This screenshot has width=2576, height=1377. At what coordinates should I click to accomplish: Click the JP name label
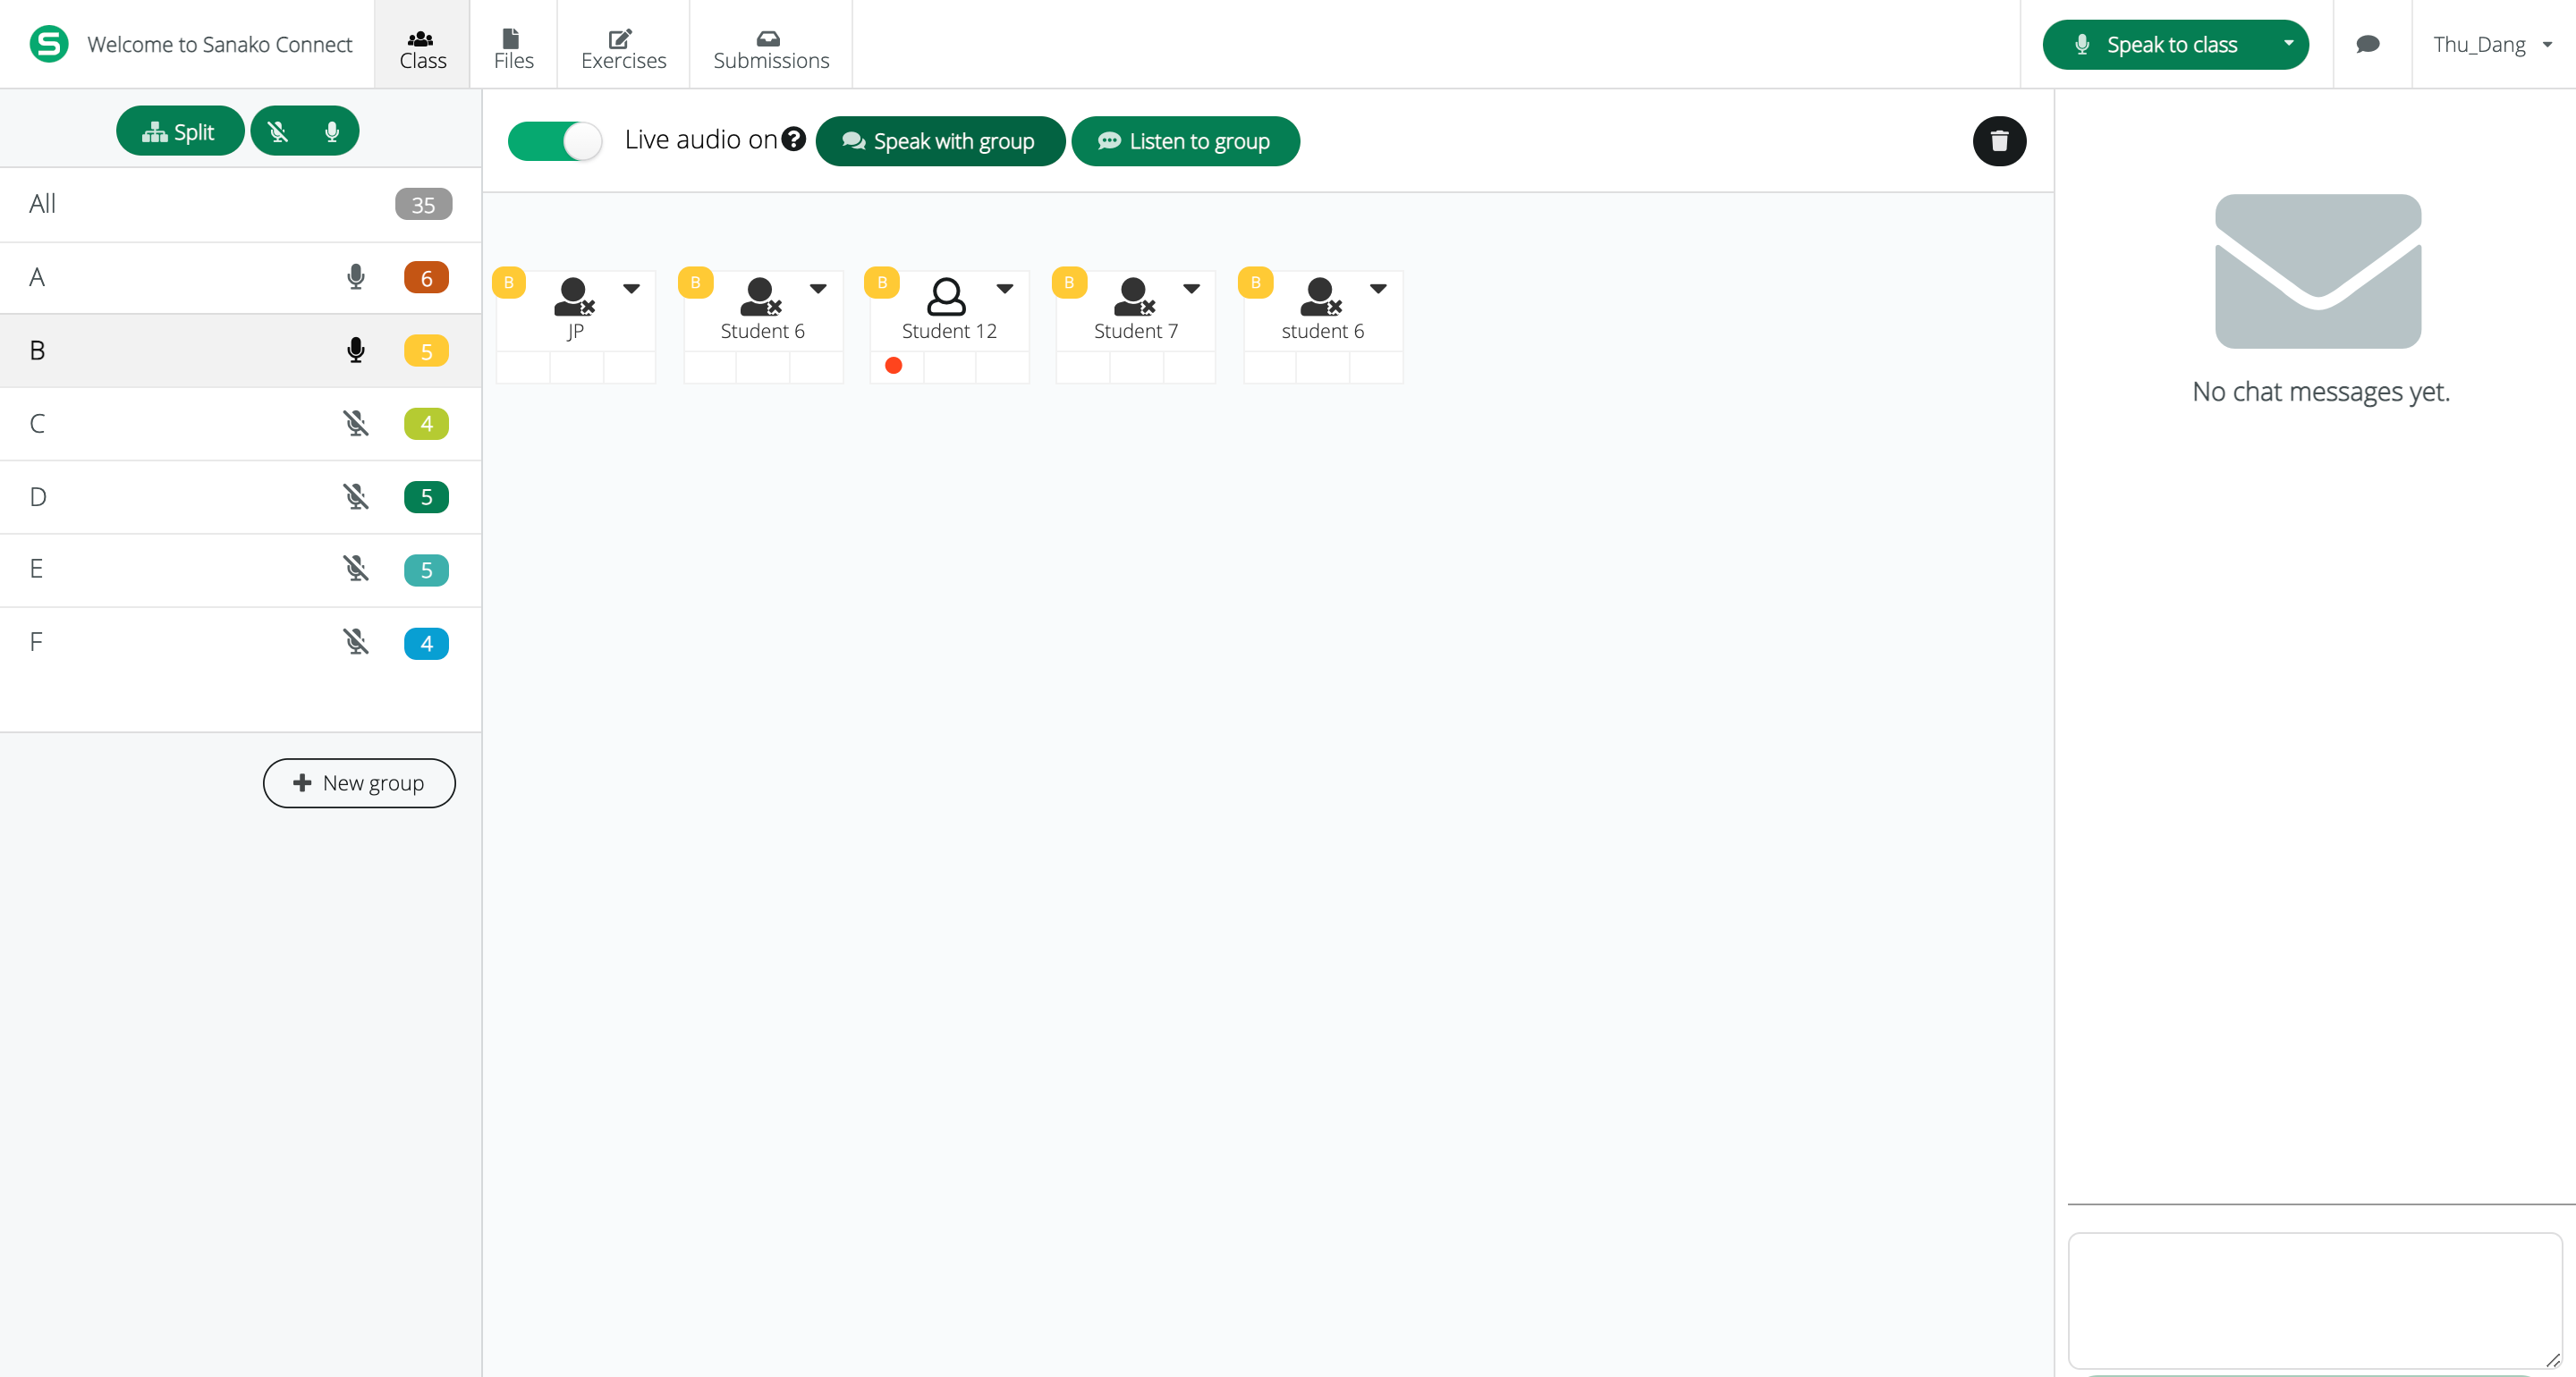click(x=575, y=331)
